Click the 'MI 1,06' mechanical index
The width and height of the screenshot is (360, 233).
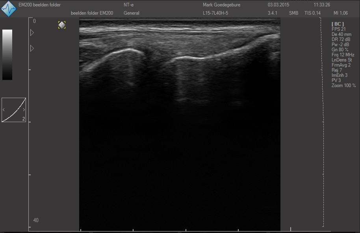point(340,13)
